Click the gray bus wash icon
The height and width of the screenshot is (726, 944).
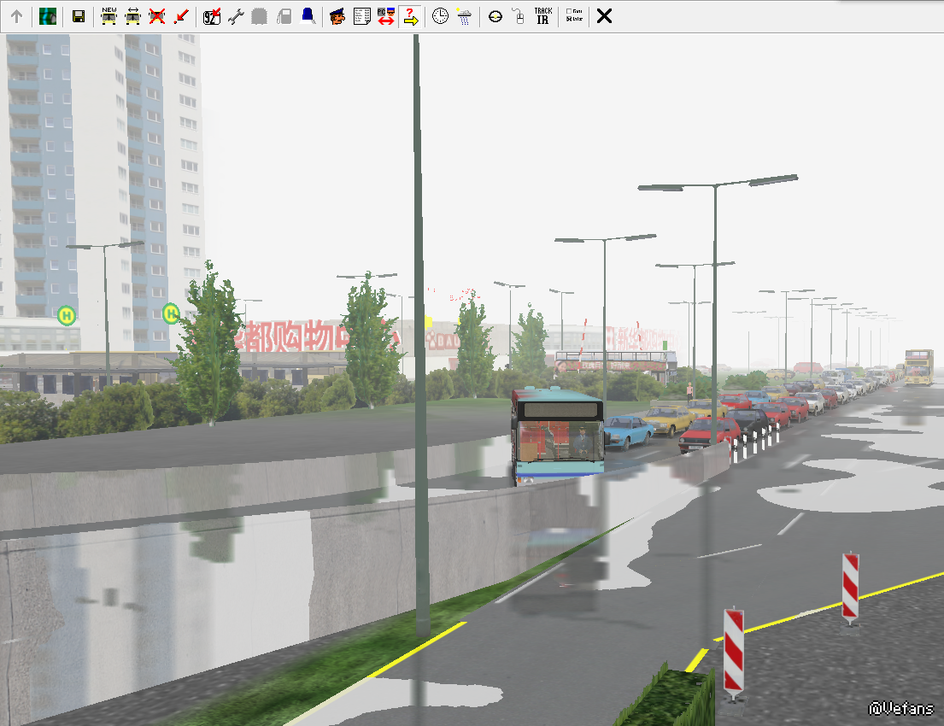260,16
